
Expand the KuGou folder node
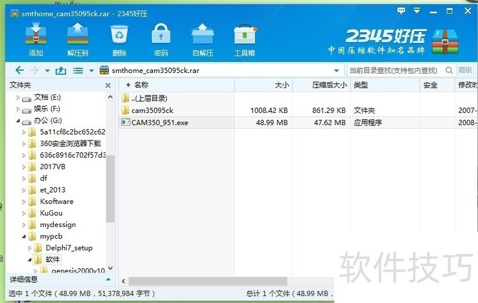pyautogui.click(x=24, y=213)
